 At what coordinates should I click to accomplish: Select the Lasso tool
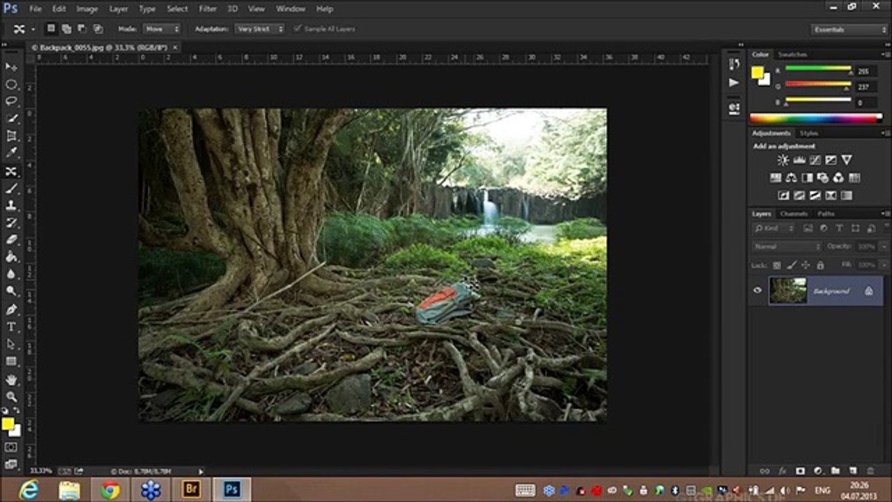click(11, 102)
